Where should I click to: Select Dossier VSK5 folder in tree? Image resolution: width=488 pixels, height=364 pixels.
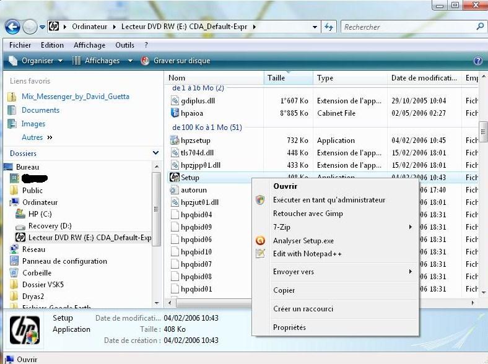coord(43,285)
